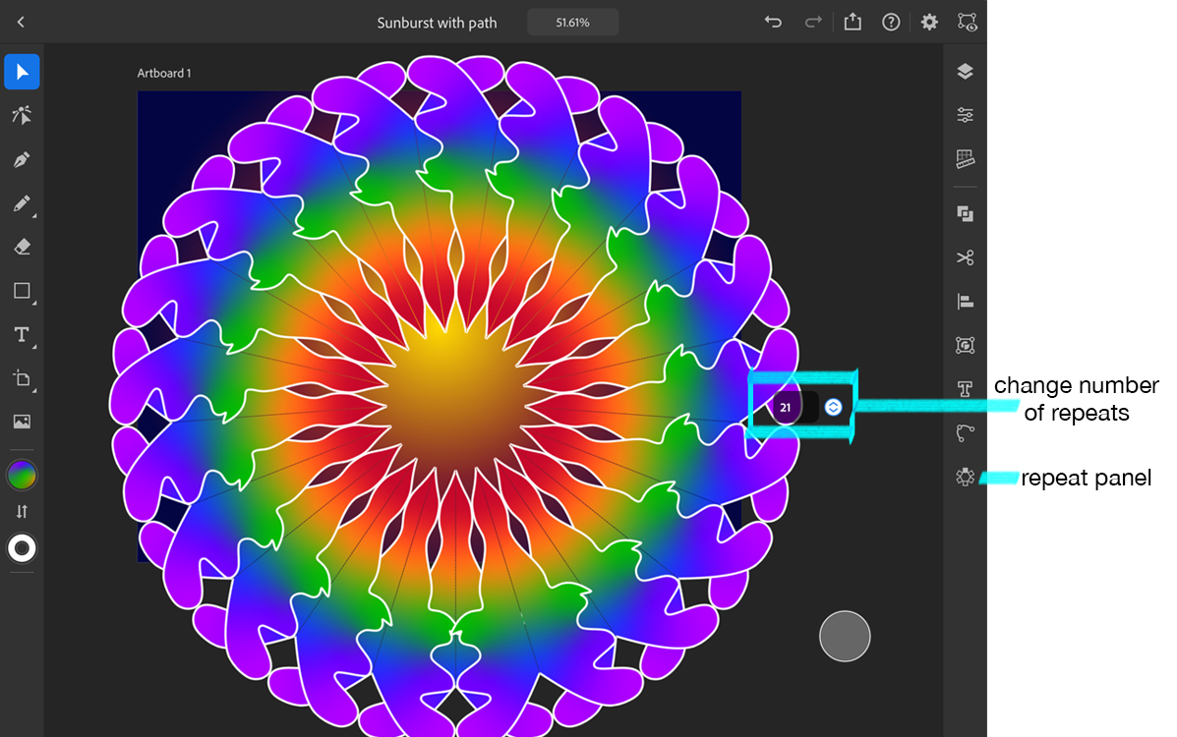Open the Help menu

click(891, 21)
